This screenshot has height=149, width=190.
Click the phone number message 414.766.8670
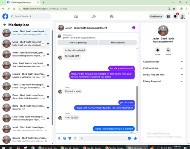tap(72, 118)
